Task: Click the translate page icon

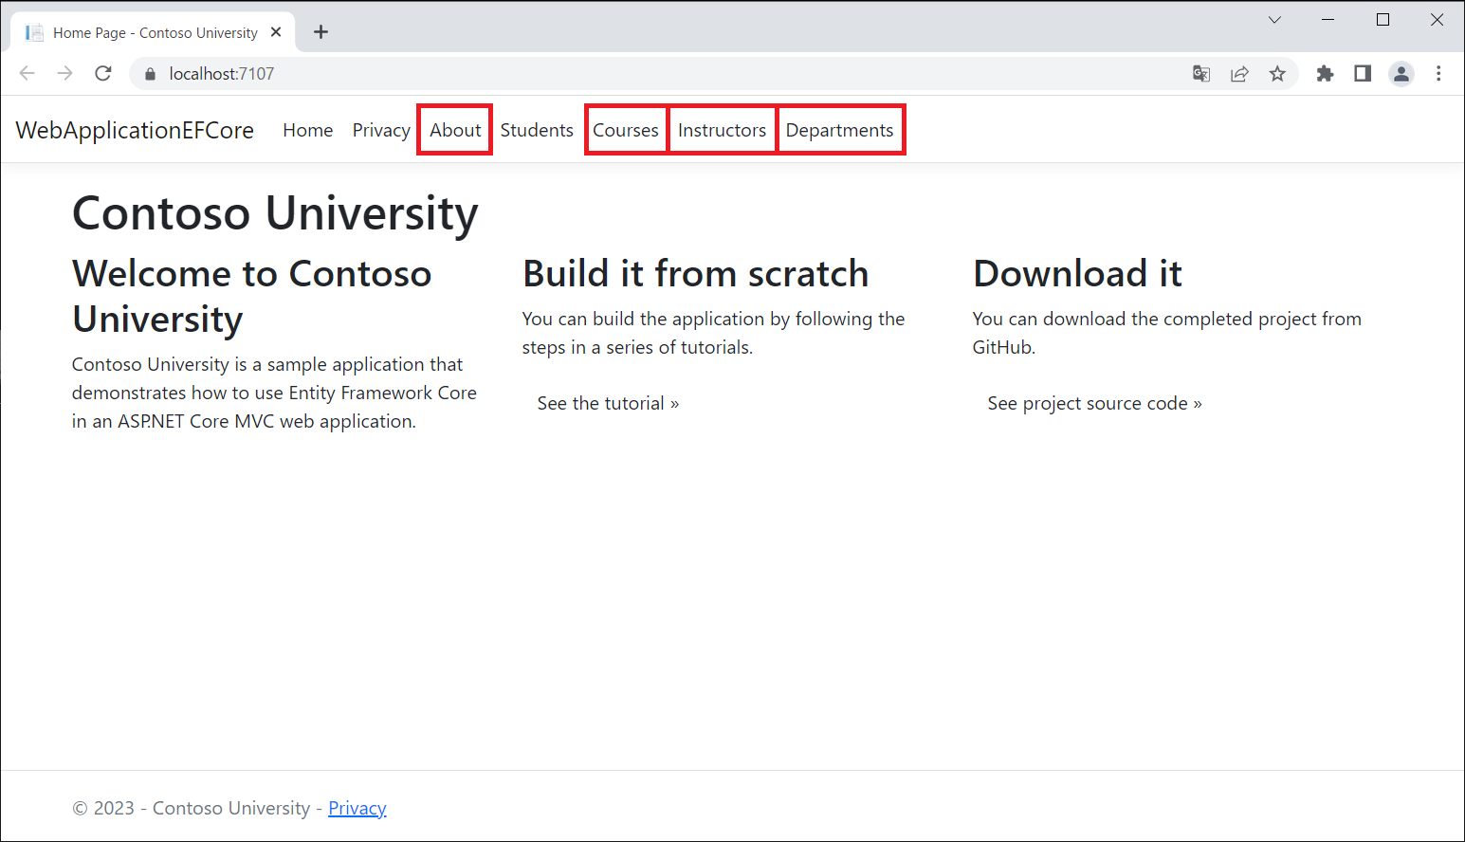Action: 1201,74
